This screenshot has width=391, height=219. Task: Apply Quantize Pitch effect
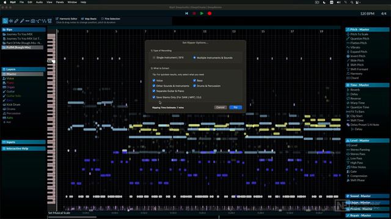(360, 39)
